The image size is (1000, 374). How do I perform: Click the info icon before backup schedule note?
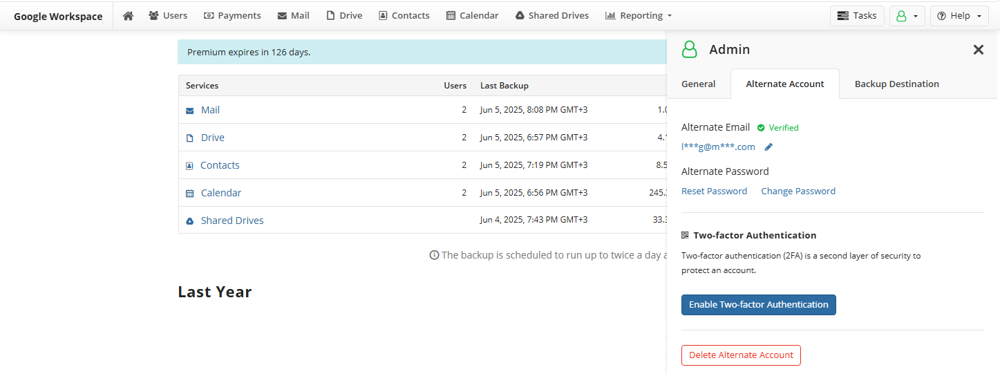[x=434, y=255]
